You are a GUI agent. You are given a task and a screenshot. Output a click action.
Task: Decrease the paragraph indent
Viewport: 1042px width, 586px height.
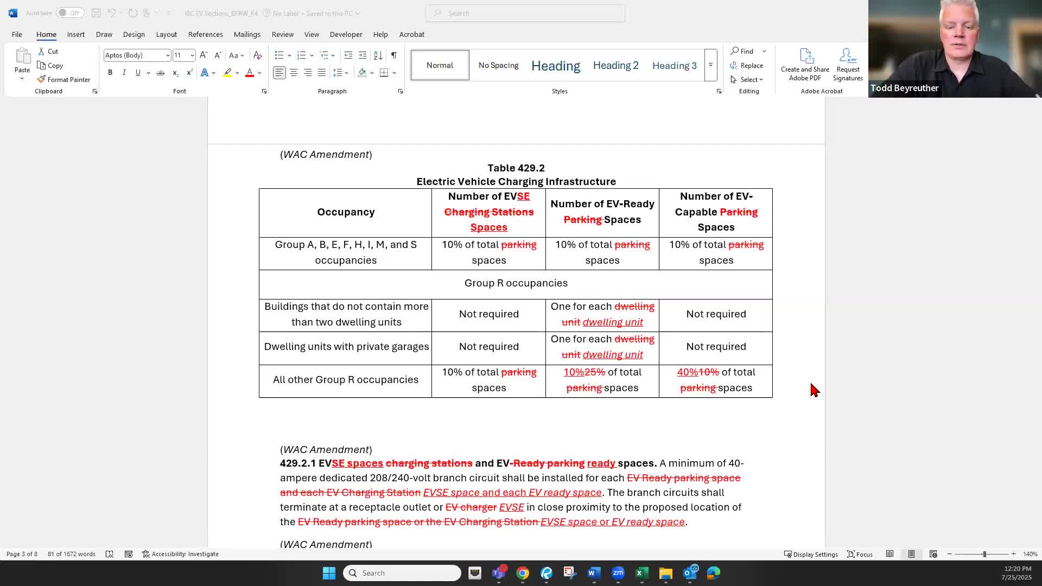(x=348, y=55)
